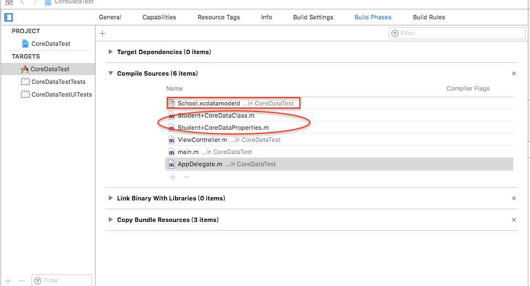The image size is (530, 286).
Task: Click the CoreDataTestTests target icon
Action: 25,82
